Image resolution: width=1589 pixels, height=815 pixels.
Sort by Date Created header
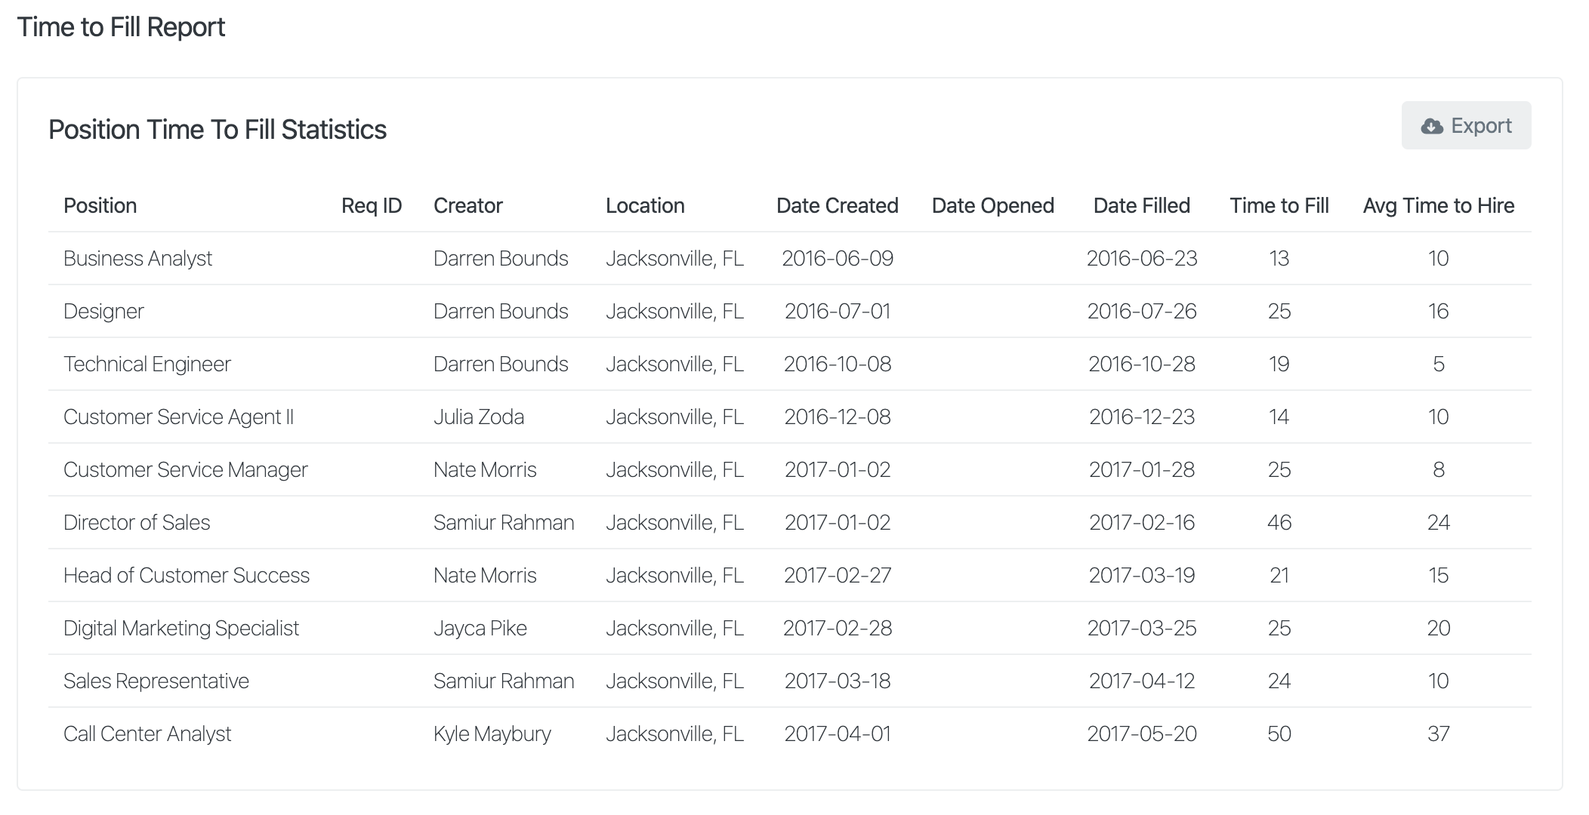tap(837, 205)
